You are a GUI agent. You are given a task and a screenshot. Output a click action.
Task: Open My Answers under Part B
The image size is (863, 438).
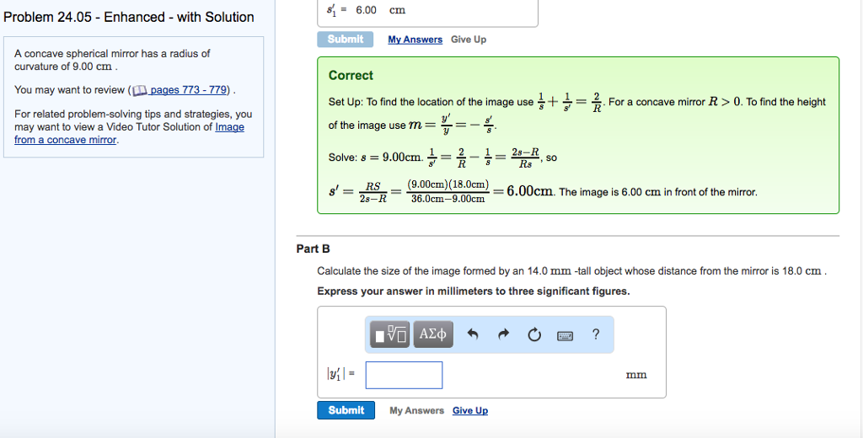tap(416, 410)
